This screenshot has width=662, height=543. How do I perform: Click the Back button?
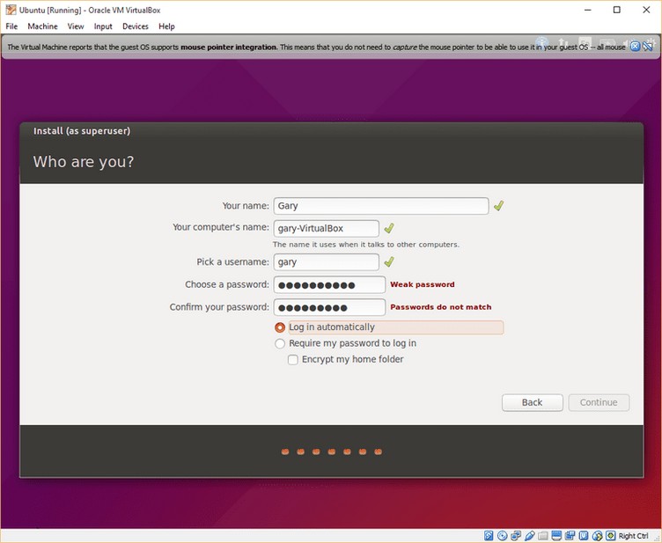tap(532, 402)
